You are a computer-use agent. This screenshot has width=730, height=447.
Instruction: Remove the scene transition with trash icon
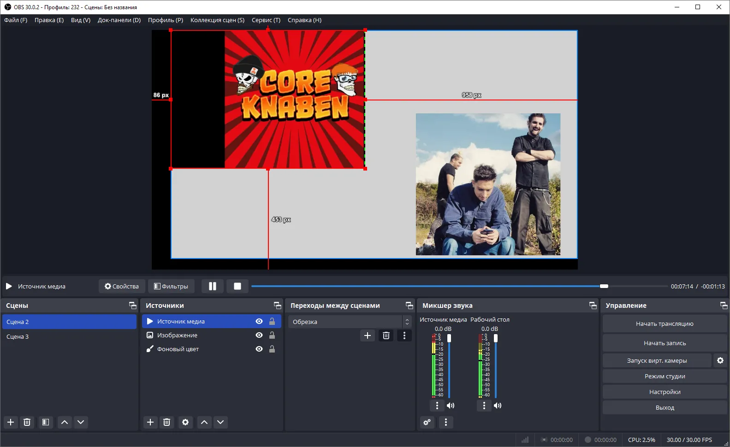click(386, 335)
